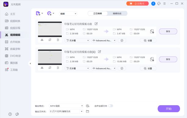Open 设置 for first video
Screen dimensions: 187x118
tap(148, 41)
